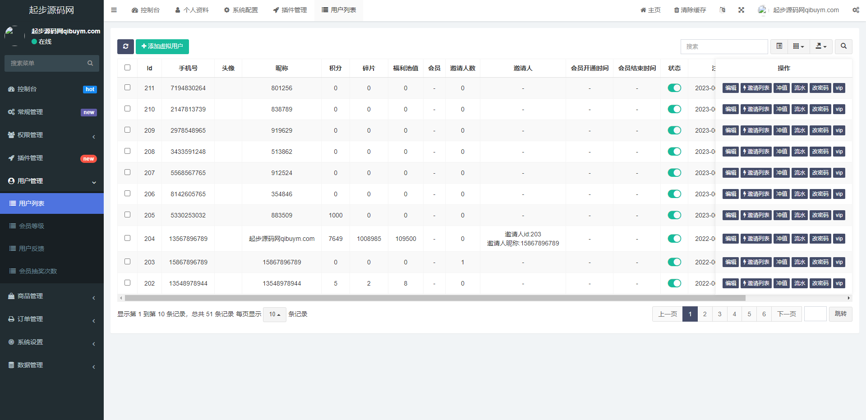
Task: Open 用户反馈 in the sidebar
Action: tap(52, 249)
